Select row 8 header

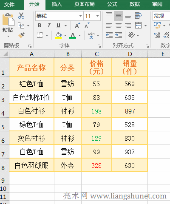coord(5,165)
